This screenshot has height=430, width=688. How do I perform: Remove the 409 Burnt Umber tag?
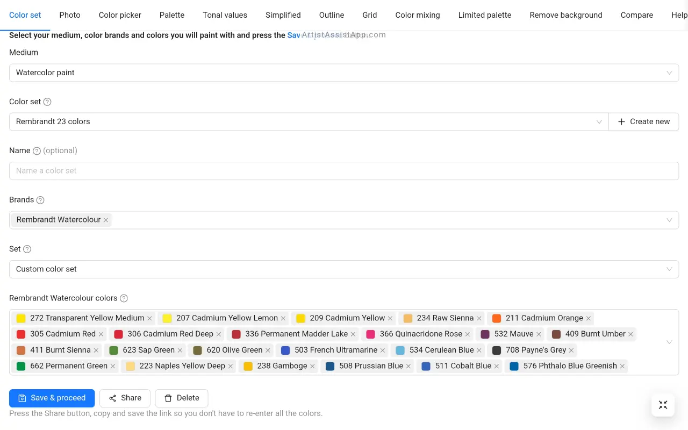pyautogui.click(x=631, y=334)
